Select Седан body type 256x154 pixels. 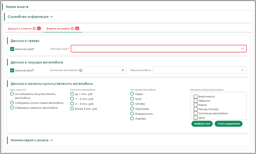coord(132,94)
